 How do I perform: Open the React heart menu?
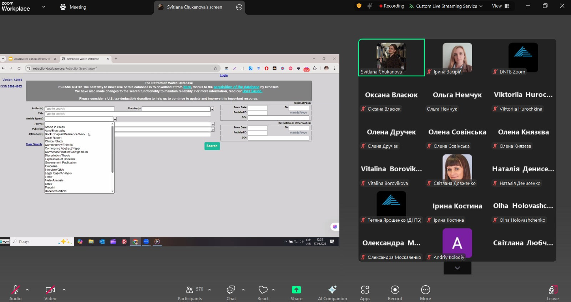click(x=263, y=292)
